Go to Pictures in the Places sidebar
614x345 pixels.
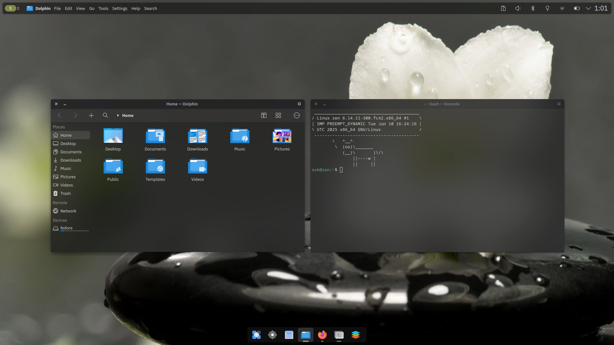click(71, 177)
